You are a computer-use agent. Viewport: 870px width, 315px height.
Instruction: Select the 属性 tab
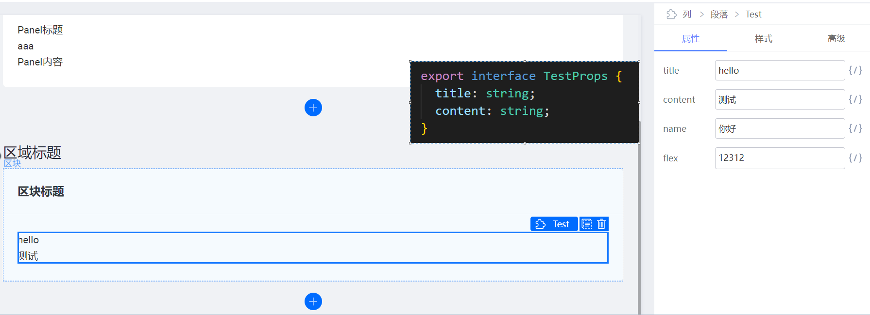[691, 39]
